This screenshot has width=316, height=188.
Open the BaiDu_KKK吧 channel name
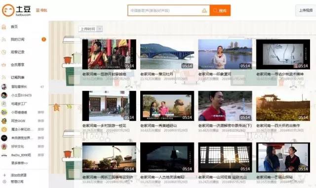(x=21, y=155)
